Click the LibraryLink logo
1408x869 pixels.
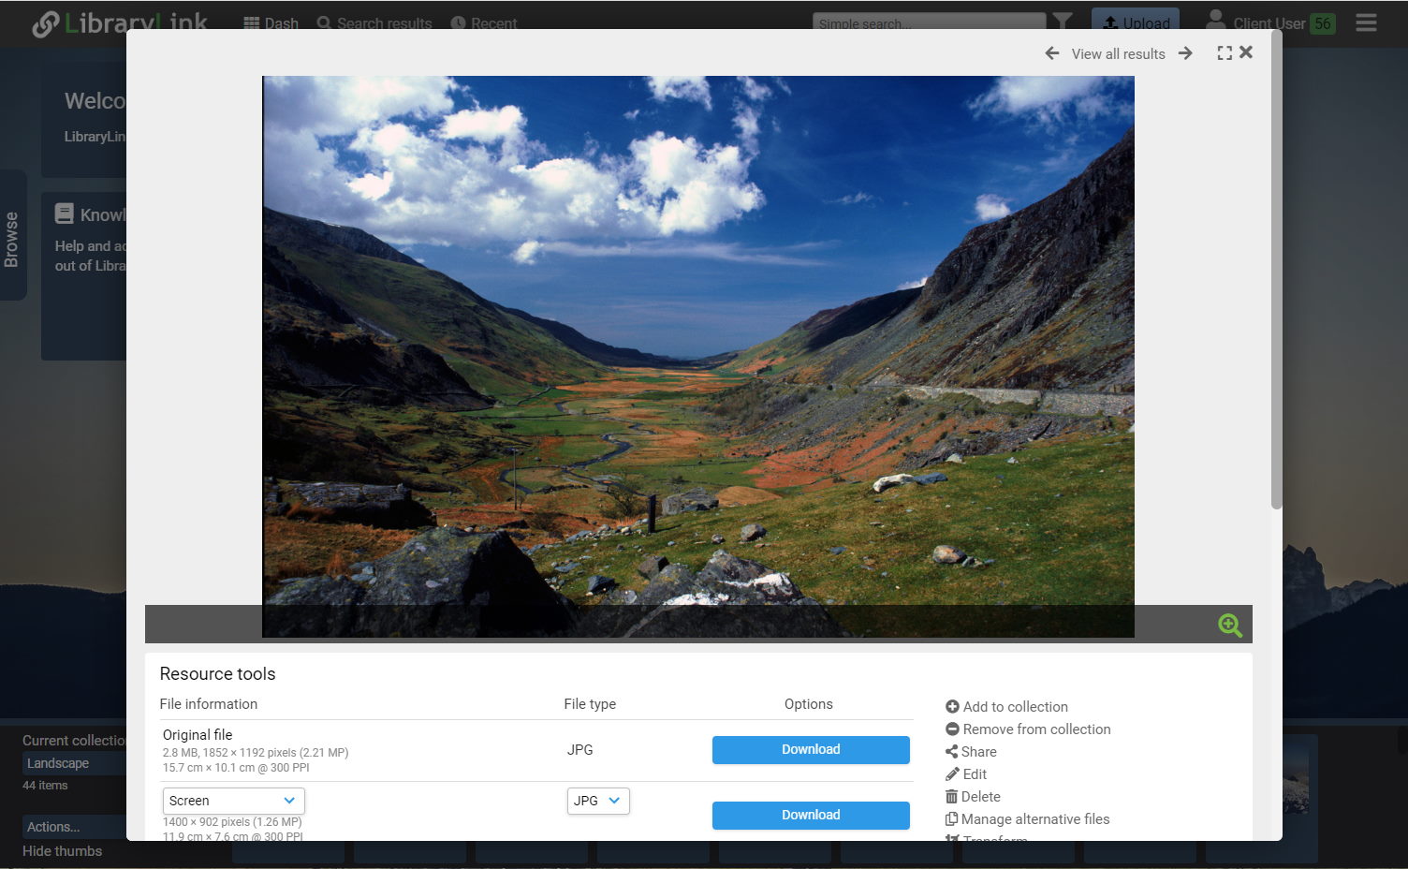(x=120, y=23)
